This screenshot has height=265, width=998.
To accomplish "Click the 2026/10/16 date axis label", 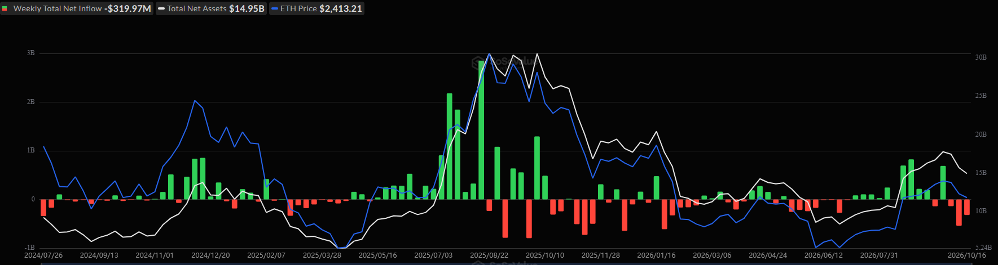I will [967, 255].
